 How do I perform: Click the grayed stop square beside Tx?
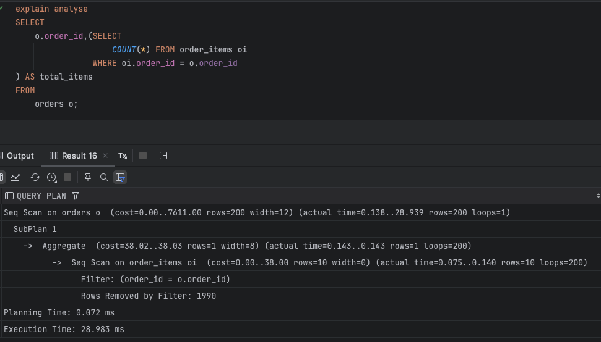(143, 156)
